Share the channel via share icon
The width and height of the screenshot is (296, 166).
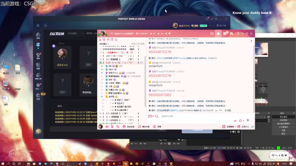point(166,34)
